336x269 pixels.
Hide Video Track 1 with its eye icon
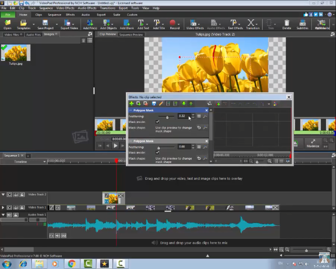(x=9, y=208)
